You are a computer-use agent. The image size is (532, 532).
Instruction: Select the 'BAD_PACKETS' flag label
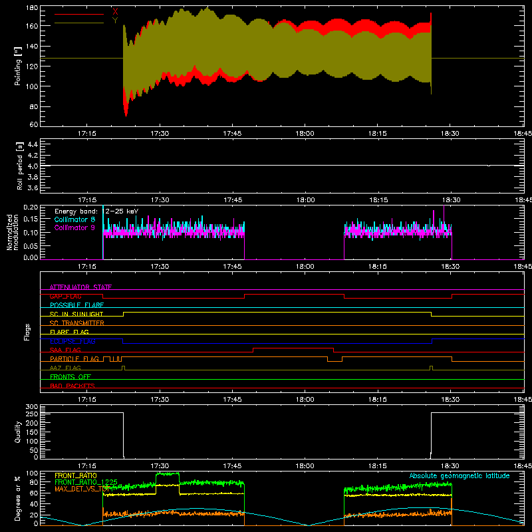[x=72, y=386]
